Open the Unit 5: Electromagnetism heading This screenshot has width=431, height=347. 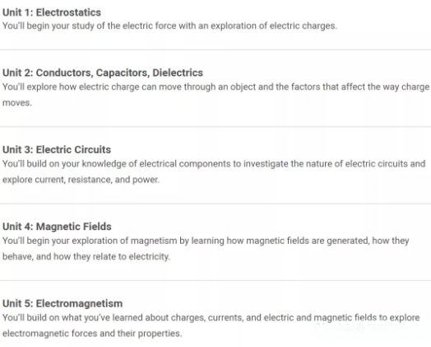63,303
